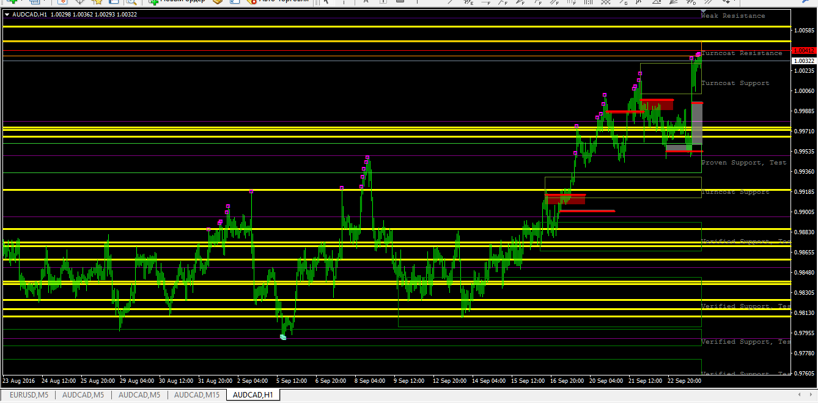Click the New Order (Новый ордер) toolbar button
The height and width of the screenshot is (403, 818).
[177, 2]
